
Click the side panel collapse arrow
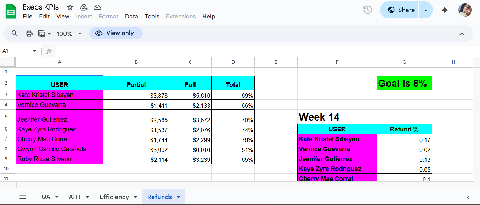pos(468,198)
